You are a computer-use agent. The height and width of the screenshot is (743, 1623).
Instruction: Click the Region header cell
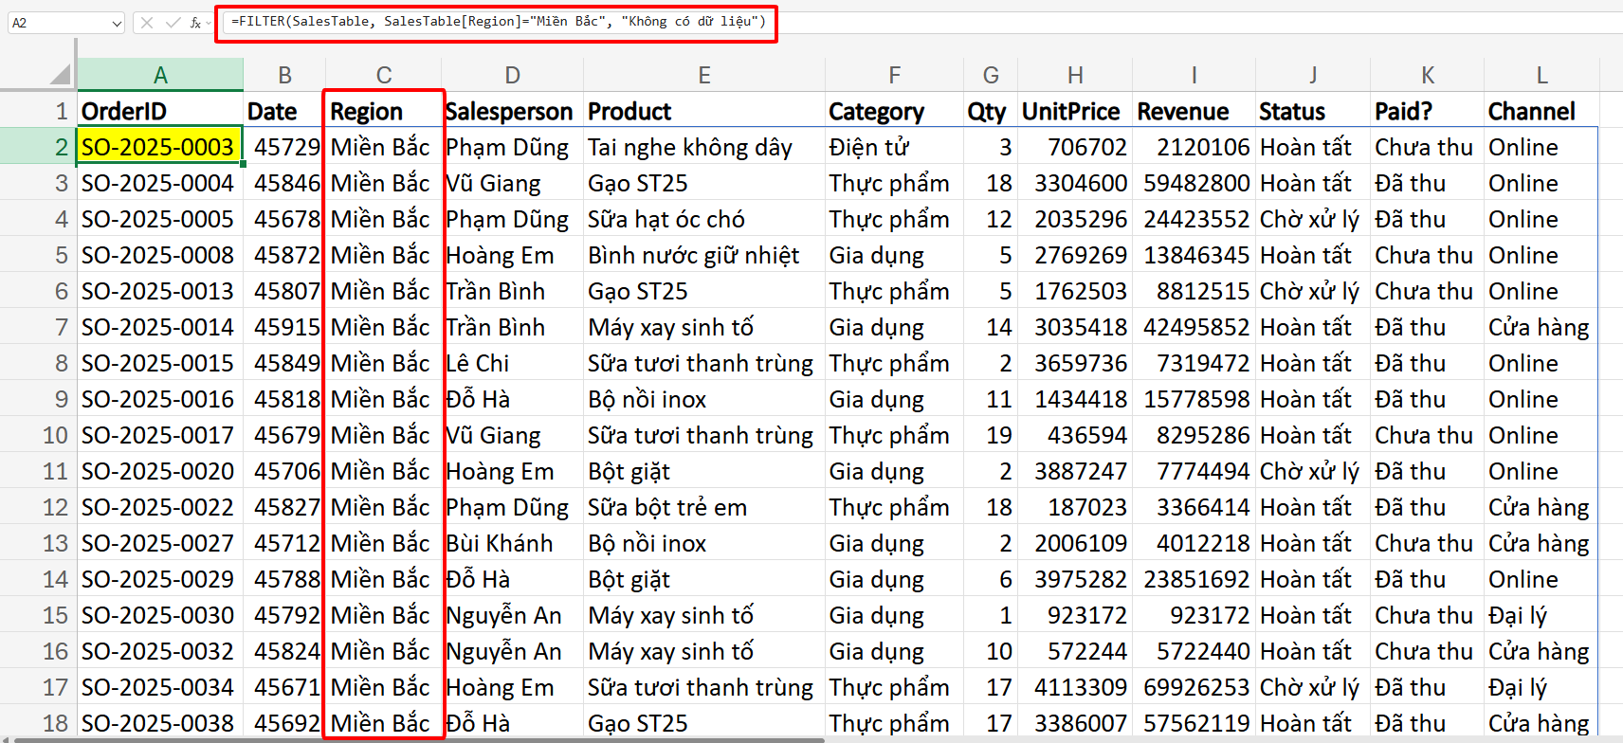[x=384, y=111]
